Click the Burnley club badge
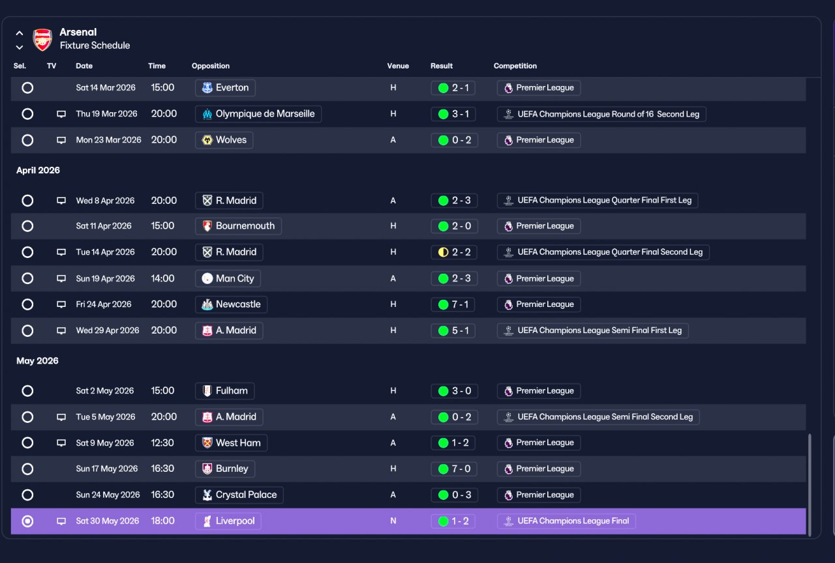Image resolution: width=835 pixels, height=563 pixels. click(x=207, y=469)
